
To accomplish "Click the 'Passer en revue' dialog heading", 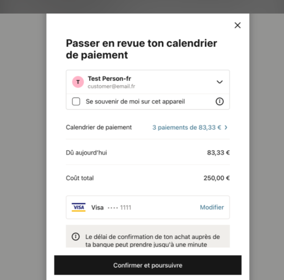I will [x=141, y=49].
